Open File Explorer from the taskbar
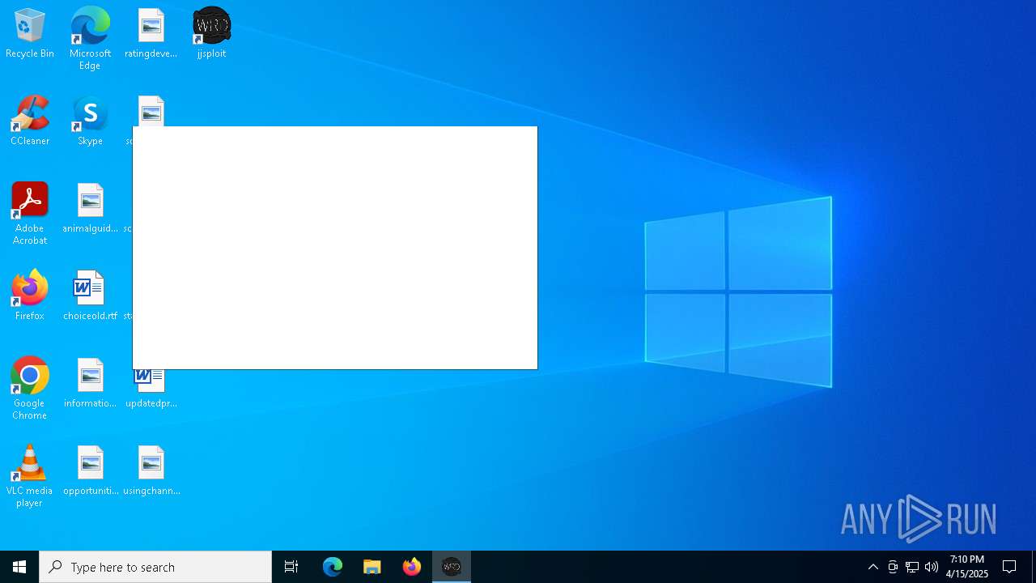This screenshot has width=1036, height=583. 372,567
